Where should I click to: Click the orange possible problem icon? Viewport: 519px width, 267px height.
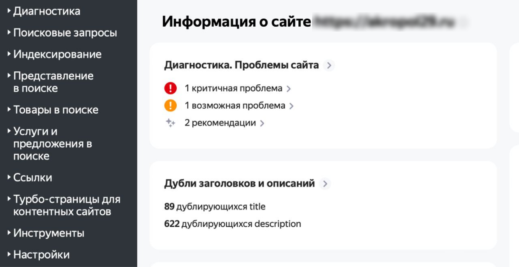169,105
